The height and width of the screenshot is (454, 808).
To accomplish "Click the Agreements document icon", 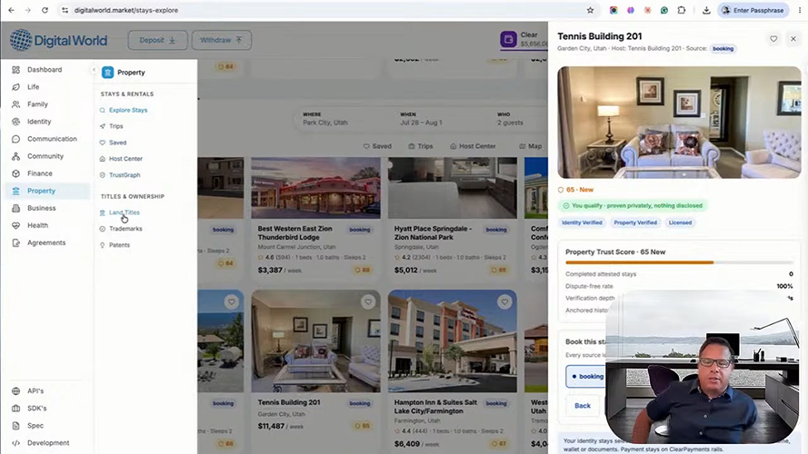I will click(x=16, y=243).
